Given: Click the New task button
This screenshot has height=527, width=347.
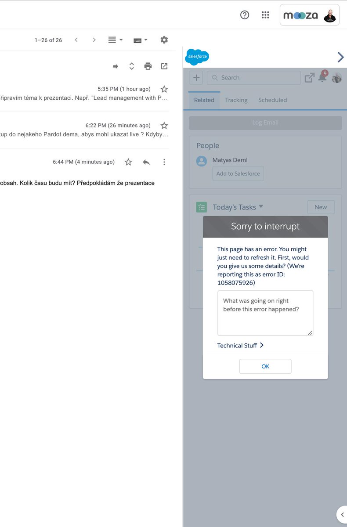Looking at the screenshot, I should [x=321, y=207].
